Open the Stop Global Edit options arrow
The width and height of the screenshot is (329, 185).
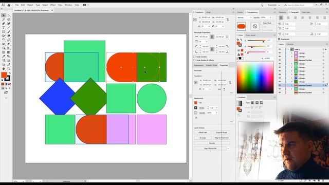coord(228,149)
